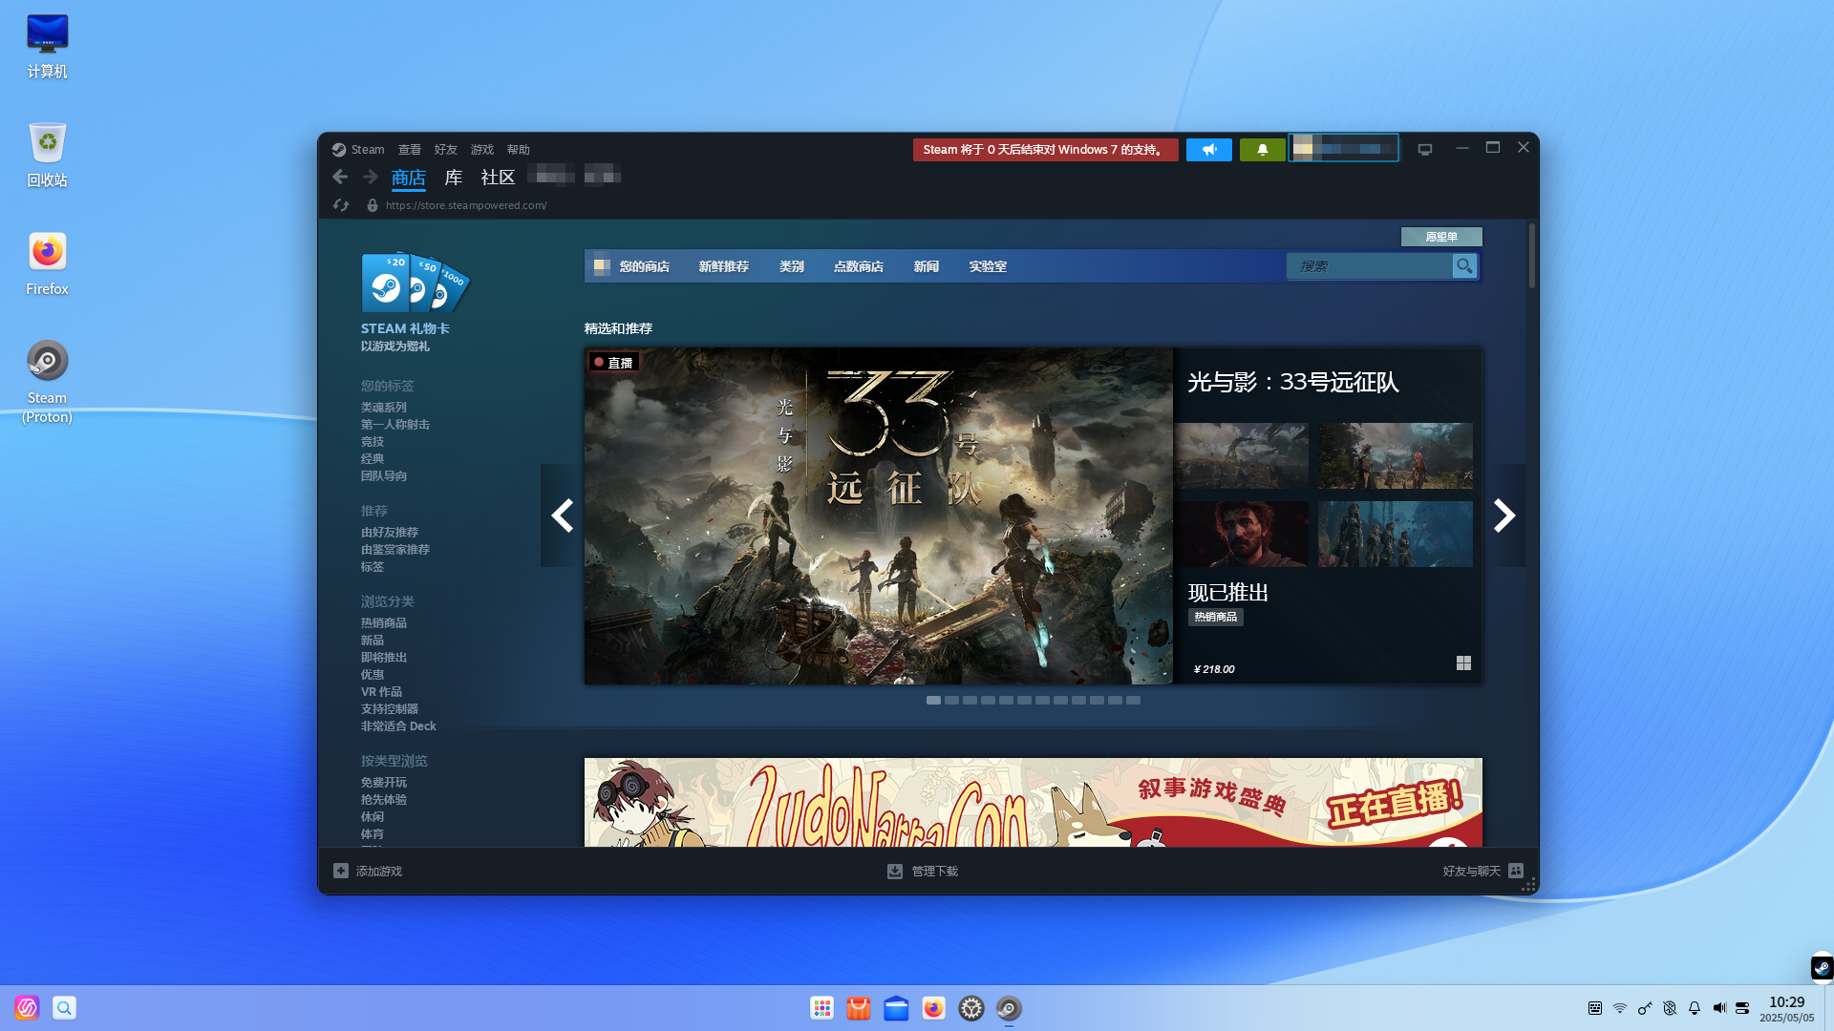
Task: Open the 热销商品 sidebar link
Action: pos(384,623)
